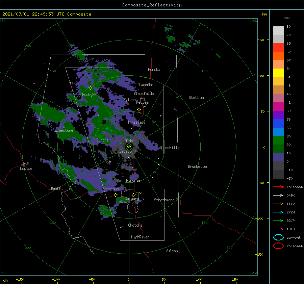Click the Sundre city label
Screen dimensions: 304x284
coord(102,140)
